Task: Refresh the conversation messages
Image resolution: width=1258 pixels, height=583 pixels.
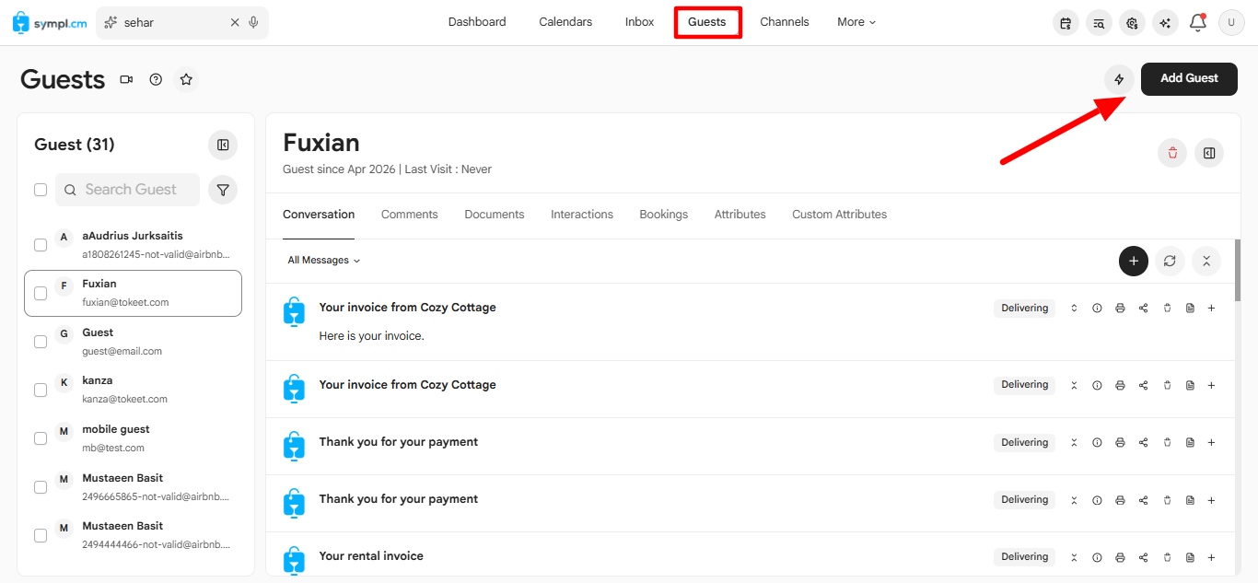Action: [x=1170, y=261]
